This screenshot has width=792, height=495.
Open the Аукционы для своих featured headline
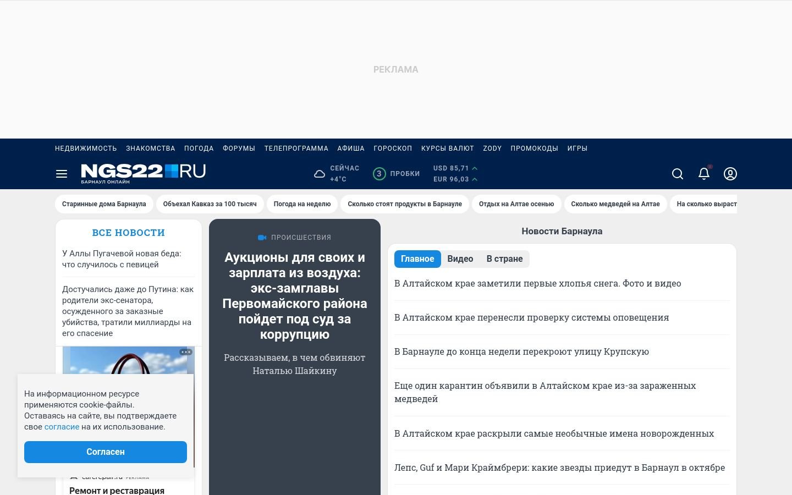click(x=295, y=296)
